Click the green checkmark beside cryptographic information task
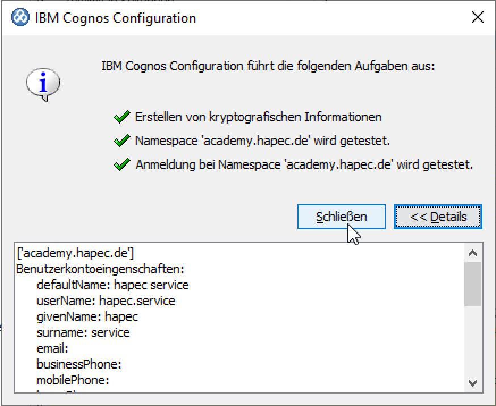This screenshot has height=406, width=496. point(121,118)
